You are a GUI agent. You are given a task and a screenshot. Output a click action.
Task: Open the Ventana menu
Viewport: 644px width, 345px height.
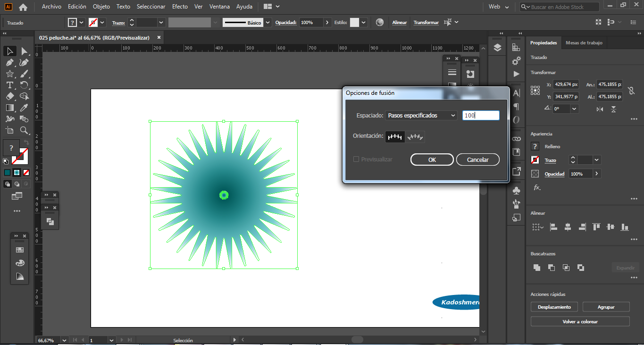click(x=219, y=7)
